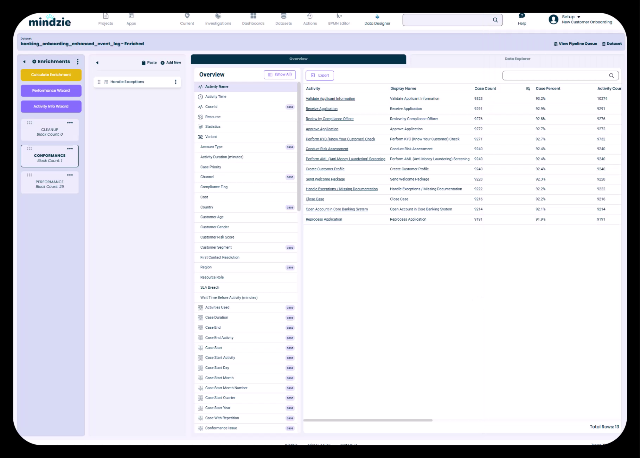Image resolution: width=640 pixels, height=458 pixels.
Task: Click the Calculate Enrichment button
Action: tap(51, 75)
